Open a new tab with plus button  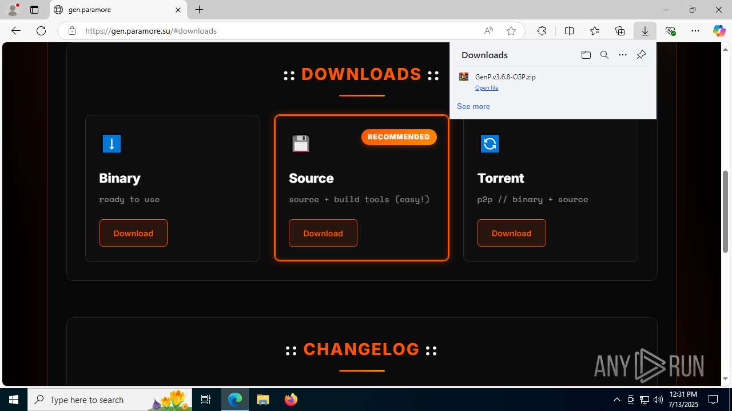[199, 10]
